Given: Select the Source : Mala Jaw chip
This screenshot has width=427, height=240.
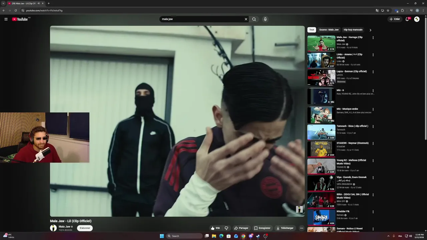Looking at the screenshot, I should (x=329, y=30).
